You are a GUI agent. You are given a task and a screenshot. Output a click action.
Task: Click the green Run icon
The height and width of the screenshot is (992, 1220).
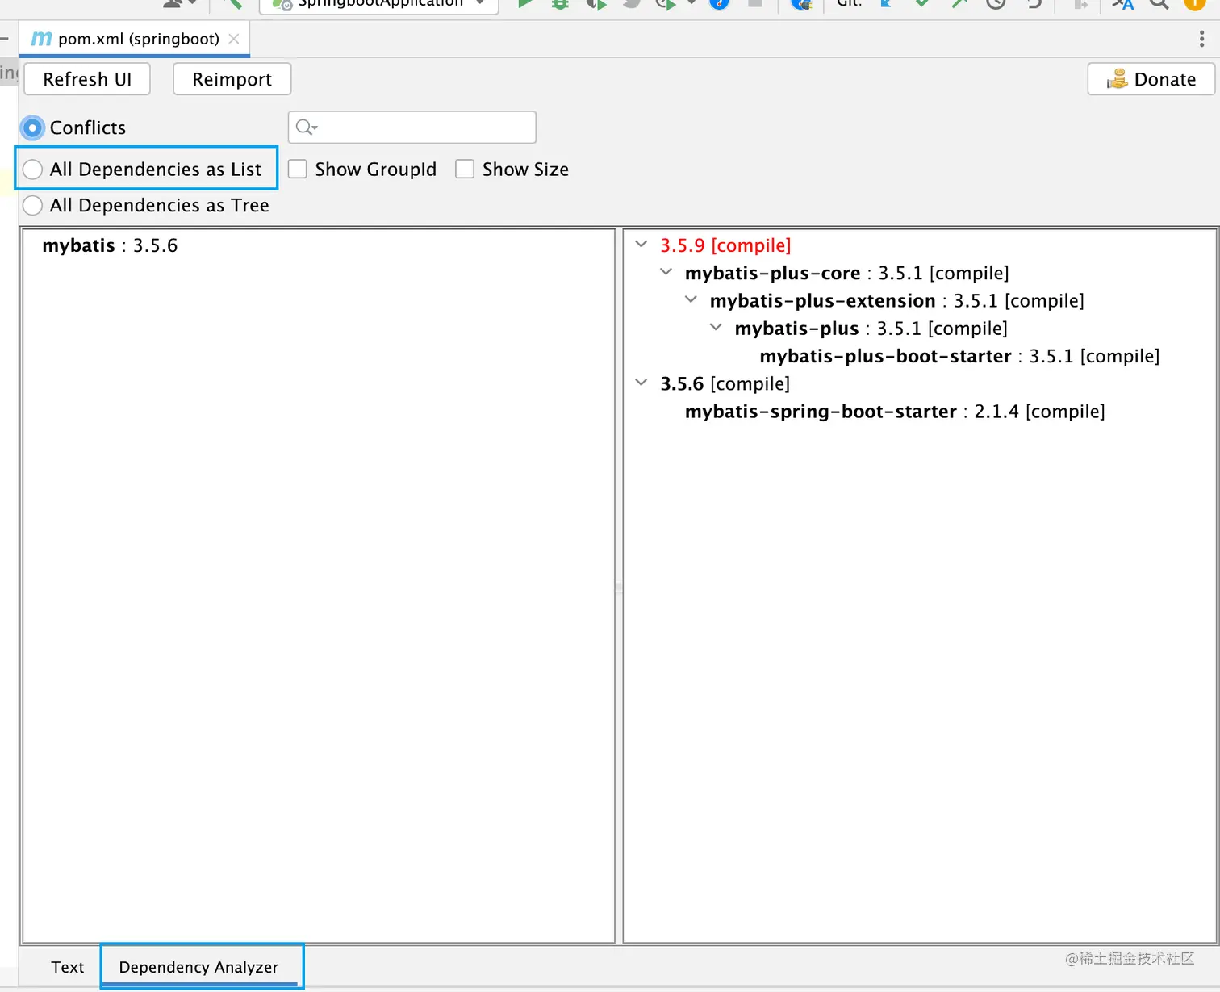[x=525, y=2]
